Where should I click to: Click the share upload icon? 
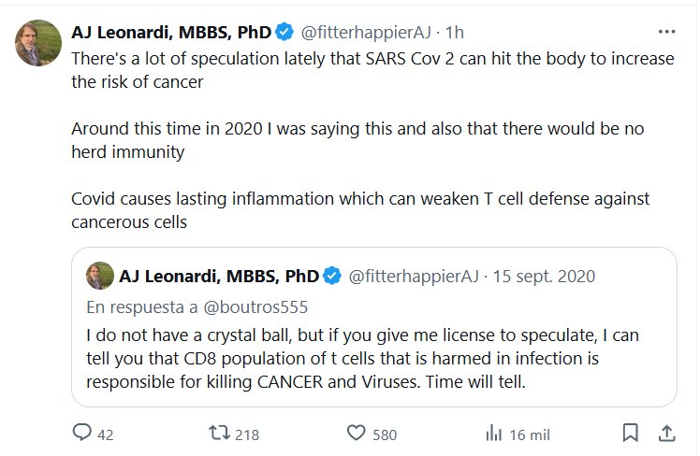666,434
